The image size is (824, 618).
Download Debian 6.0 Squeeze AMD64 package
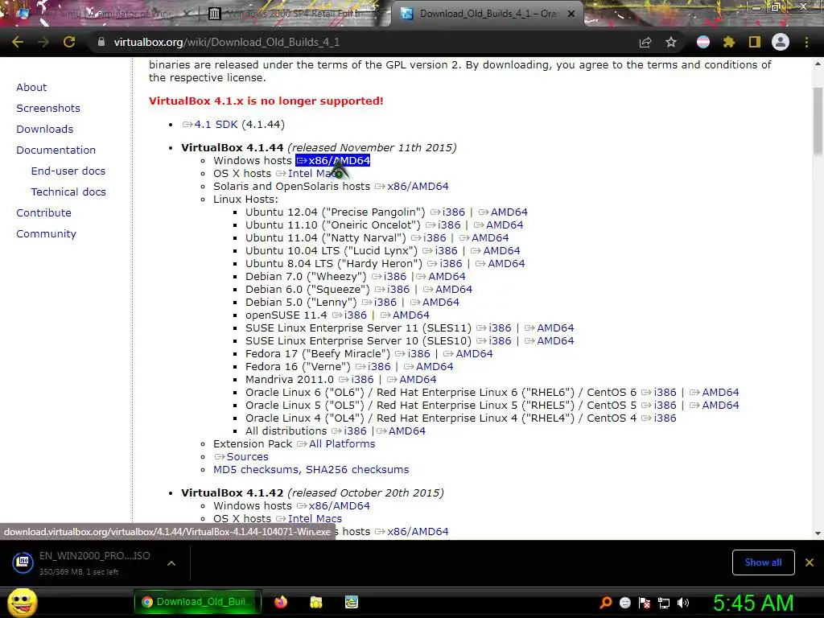coord(448,290)
